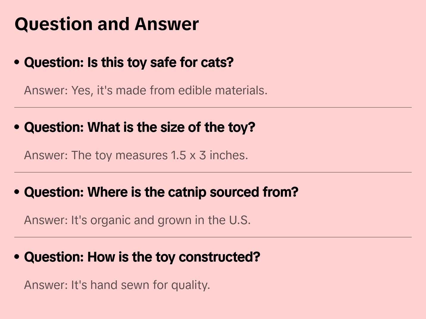Click the divider line below the organic catnip answer
This screenshot has height=319, width=426.
point(213,237)
